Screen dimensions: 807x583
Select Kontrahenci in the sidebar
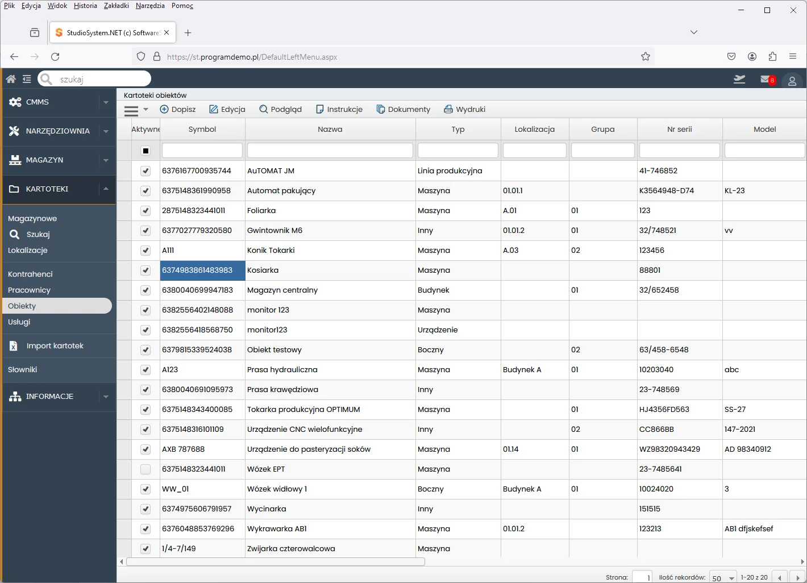click(x=30, y=274)
